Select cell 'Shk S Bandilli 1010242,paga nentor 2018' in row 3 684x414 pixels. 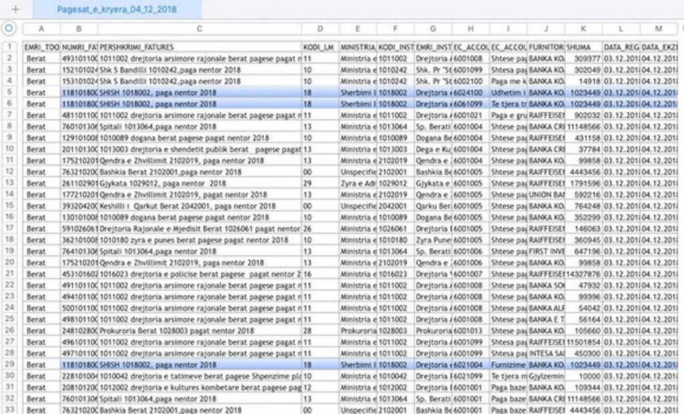(199, 70)
